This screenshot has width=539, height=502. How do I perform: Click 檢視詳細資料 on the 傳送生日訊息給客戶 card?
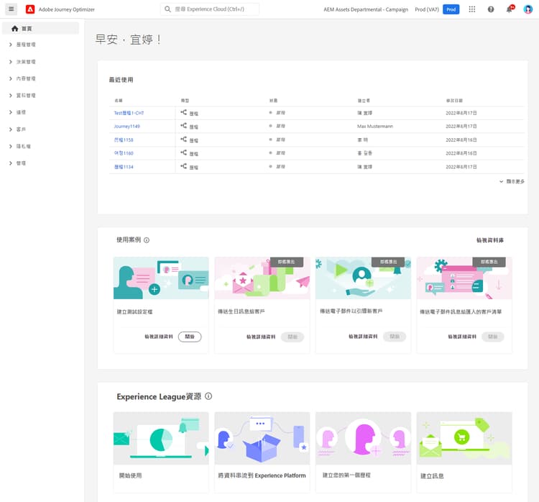click(261, 337)
